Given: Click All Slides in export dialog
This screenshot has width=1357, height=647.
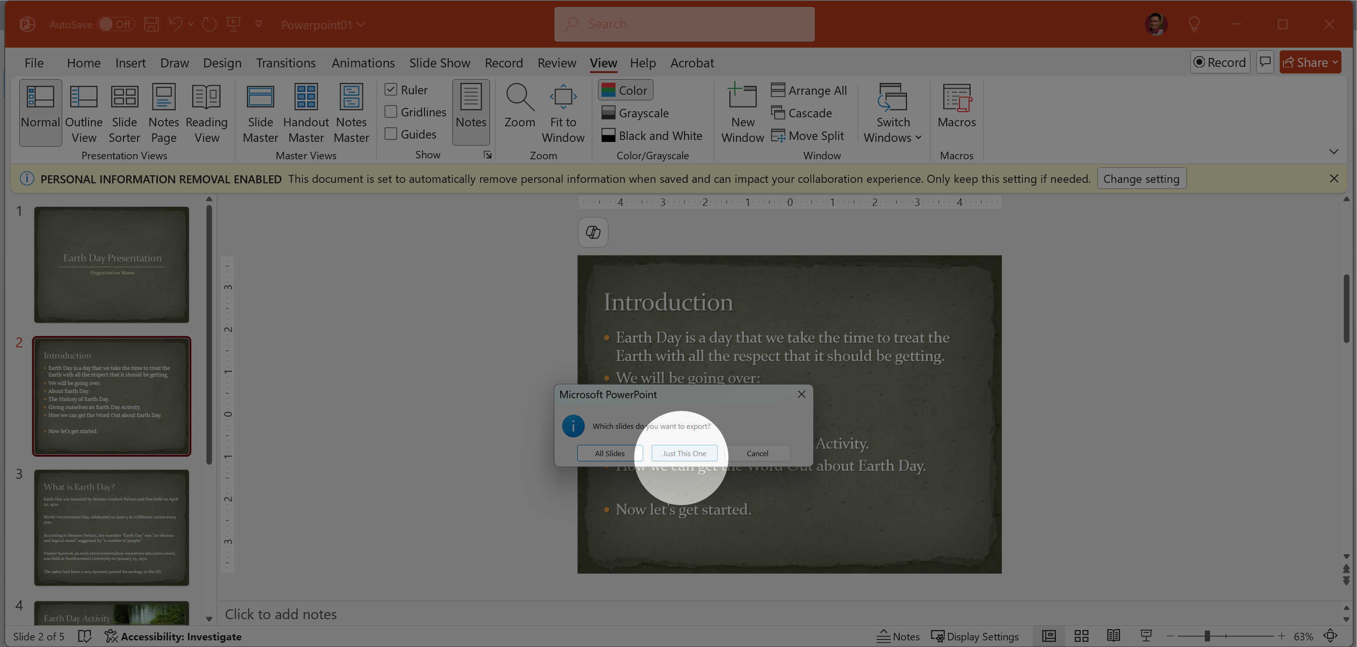Looking at the screenshot, I should 610,453.
